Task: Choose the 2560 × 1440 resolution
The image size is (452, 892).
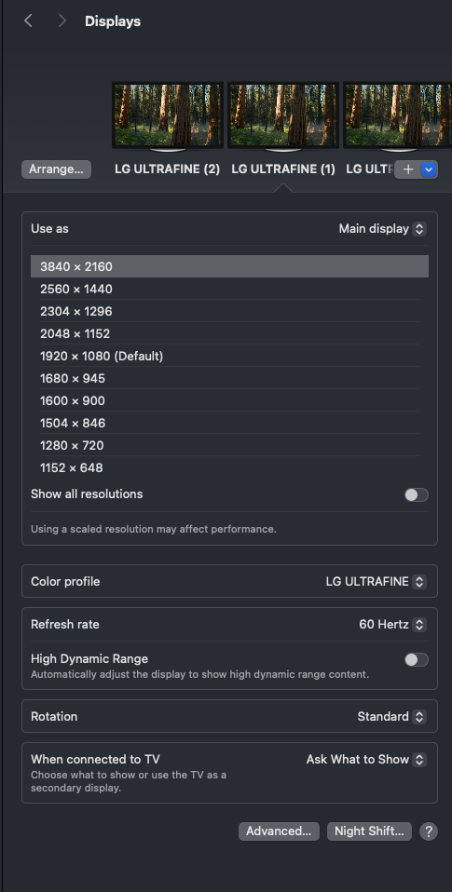Action: (229, 289)
